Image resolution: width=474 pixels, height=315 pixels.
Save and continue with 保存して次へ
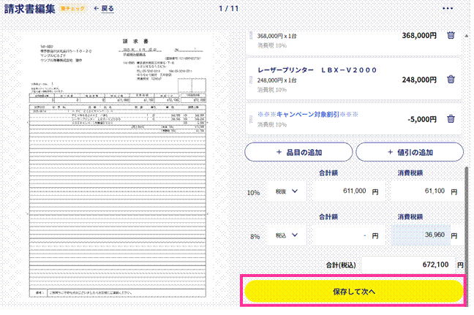354,292
